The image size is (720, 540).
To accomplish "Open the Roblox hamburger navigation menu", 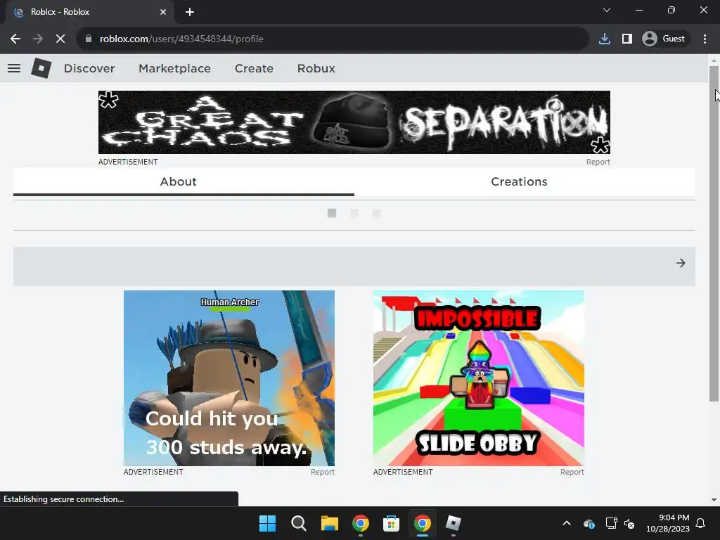I will 14,68.
